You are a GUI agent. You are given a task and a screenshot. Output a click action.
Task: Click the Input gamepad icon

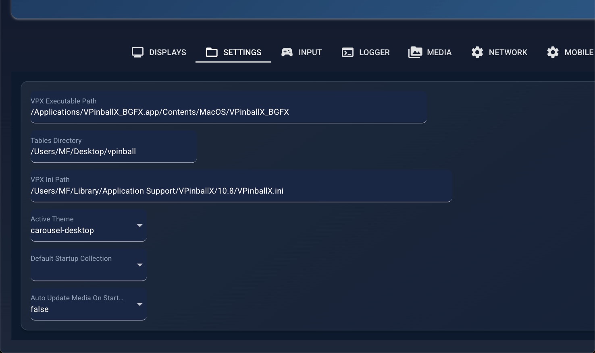pyautogui.click(x=287, y=52)
